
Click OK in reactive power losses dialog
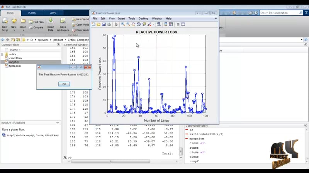(64, 84)
